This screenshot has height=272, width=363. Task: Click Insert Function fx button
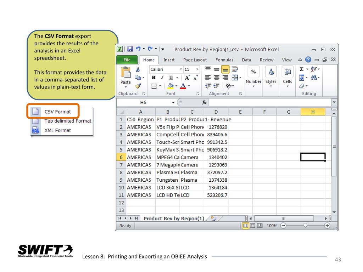(x=204, y=102)
